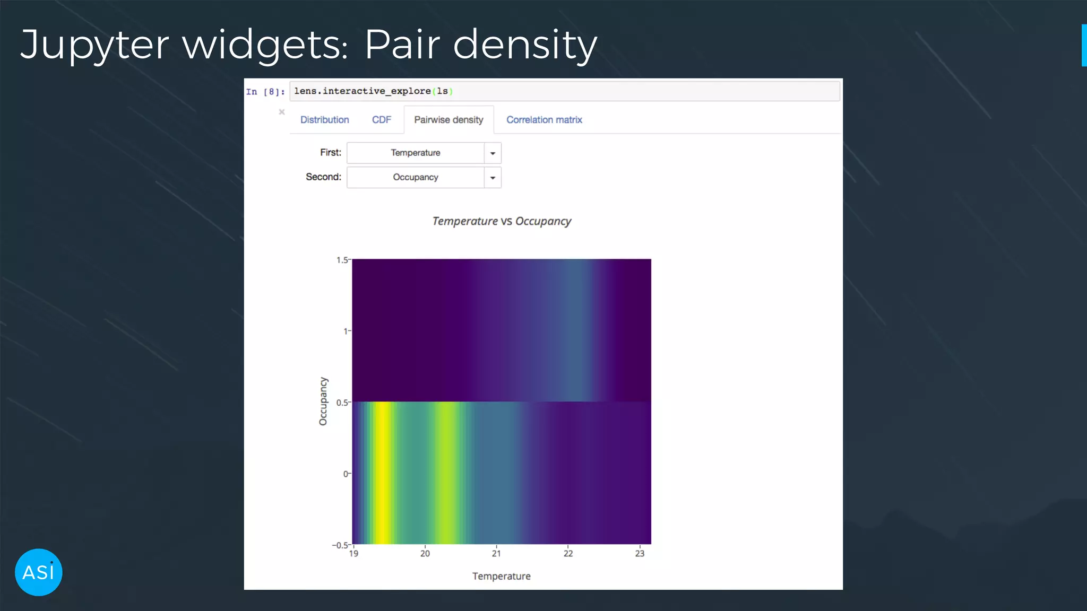Click the Occupancy y-axis label
Viewport: 1087px width, 611px height.
click(x=323, y=401)
